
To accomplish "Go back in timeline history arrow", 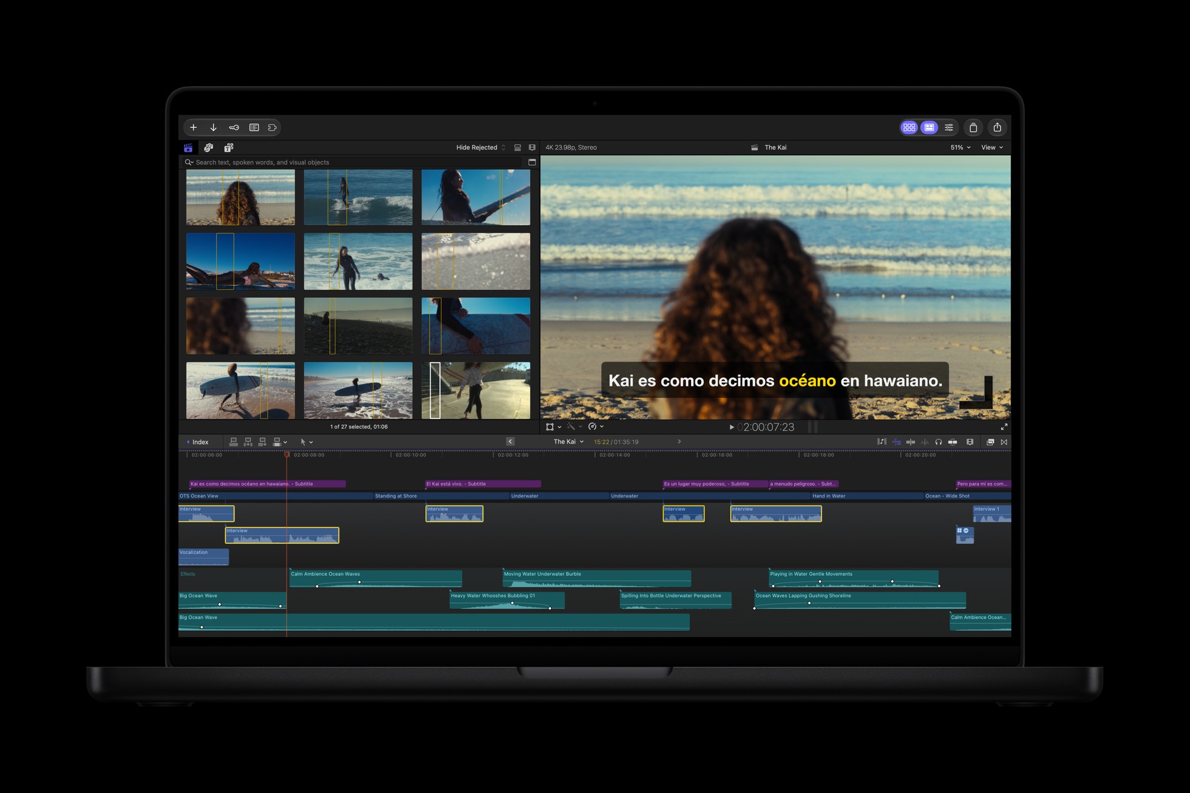I will click(x=510, y=442).
